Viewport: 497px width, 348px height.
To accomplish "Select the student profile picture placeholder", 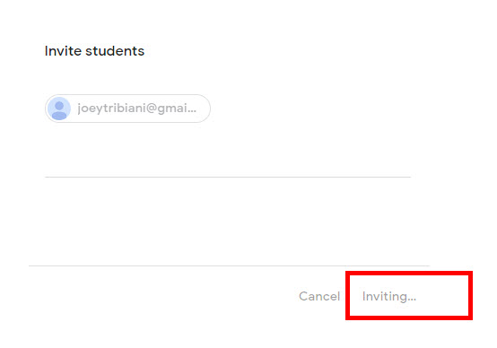I will pos(59,109).
